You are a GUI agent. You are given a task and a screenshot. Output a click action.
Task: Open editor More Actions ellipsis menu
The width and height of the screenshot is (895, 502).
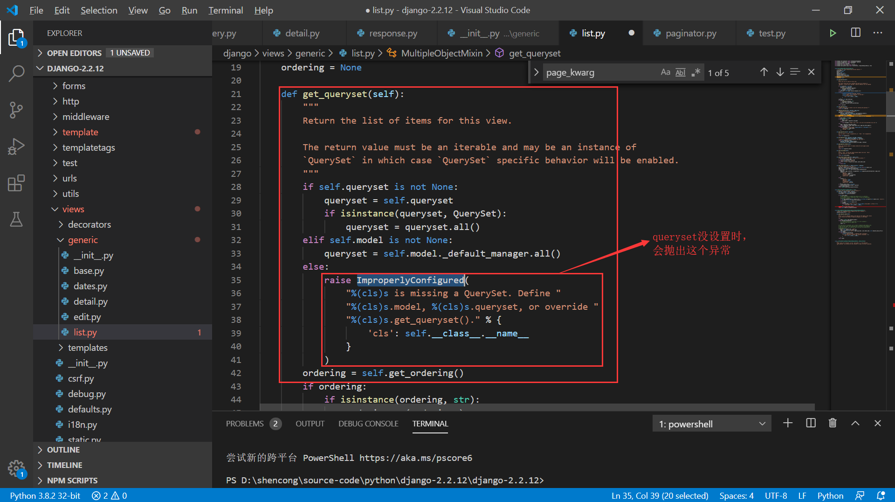click(x=878, y=33)
